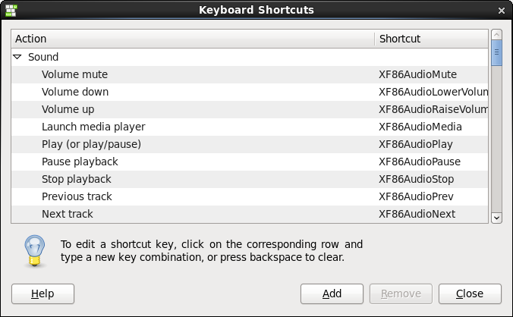Click the scrollbar up arrow

(x=497, y=35)
